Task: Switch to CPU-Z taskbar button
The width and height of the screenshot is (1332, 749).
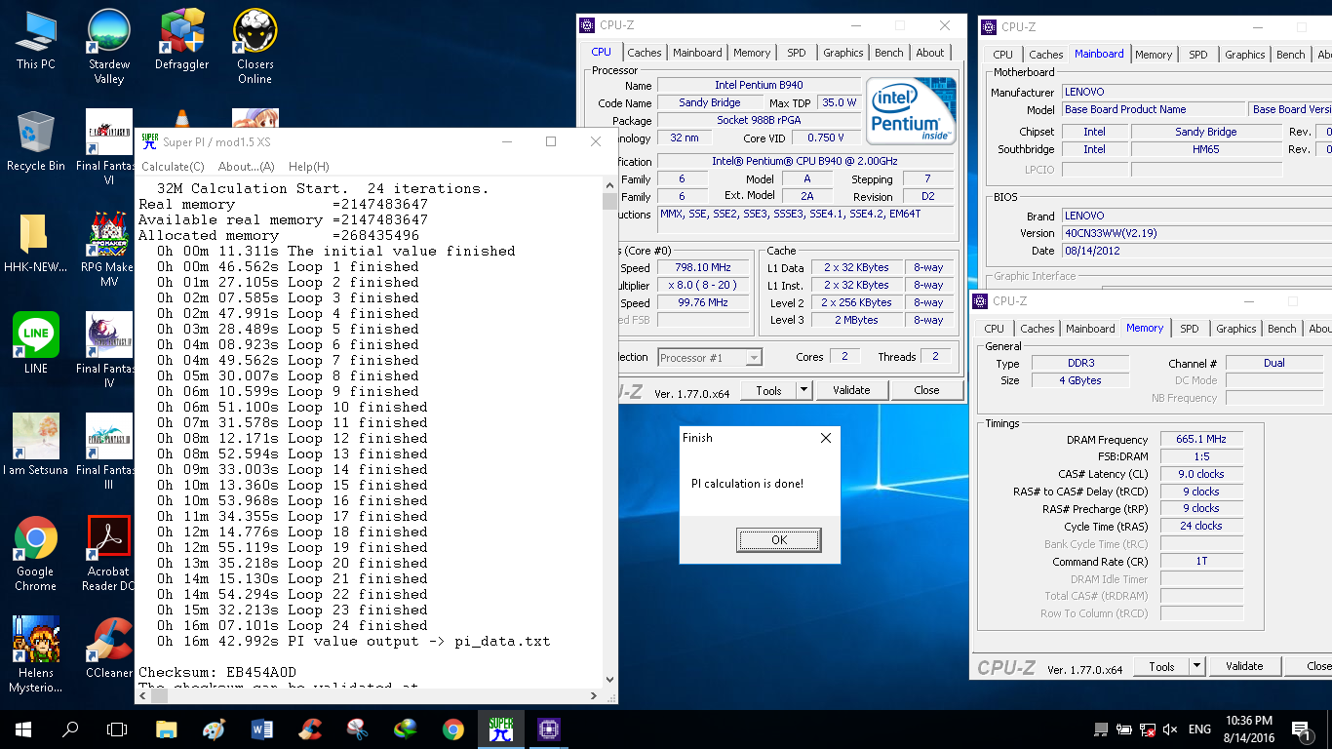Action: pyautogui.click(x=549, y=729)
